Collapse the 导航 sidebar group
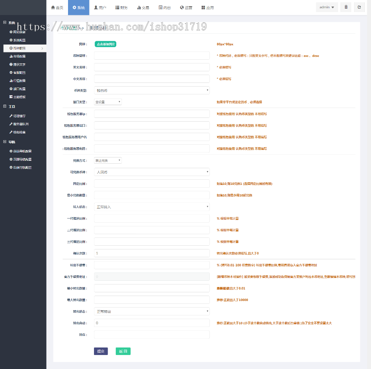Screen dimensions: 371x369 click(x=5, y=142)
